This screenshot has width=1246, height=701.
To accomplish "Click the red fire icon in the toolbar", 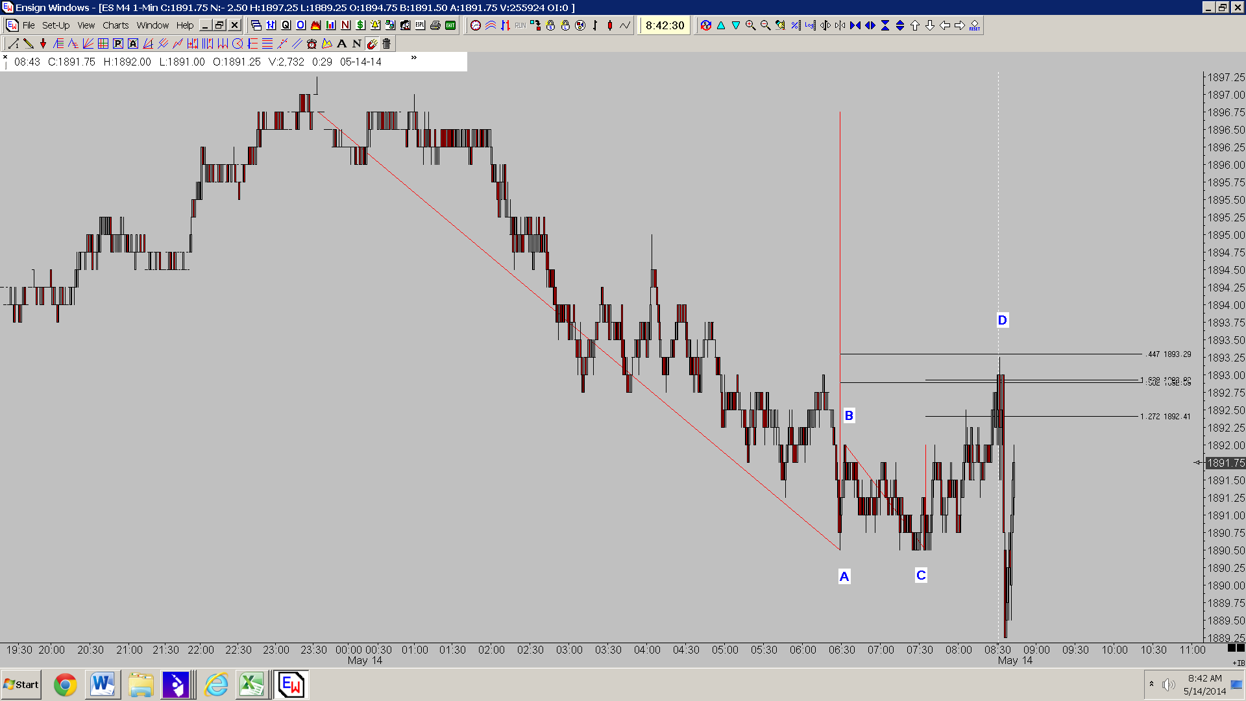I will (315, 25).
